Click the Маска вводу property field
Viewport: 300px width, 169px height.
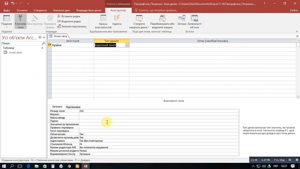pos(159,118)
